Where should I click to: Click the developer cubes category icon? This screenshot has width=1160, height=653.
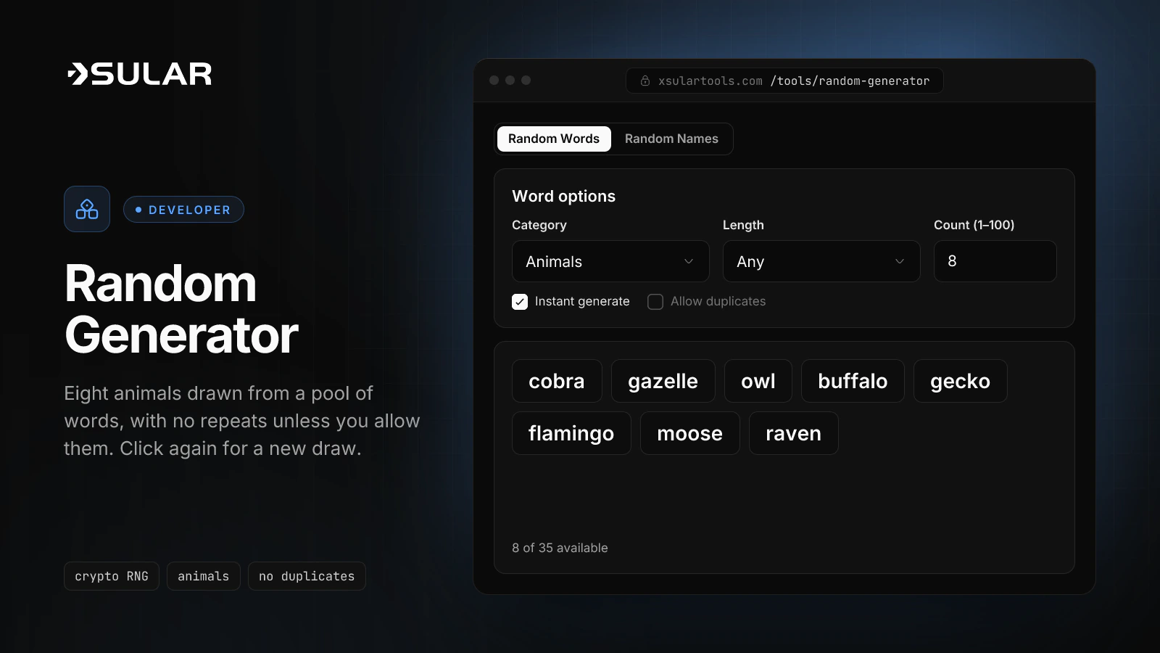click(87, 209)
